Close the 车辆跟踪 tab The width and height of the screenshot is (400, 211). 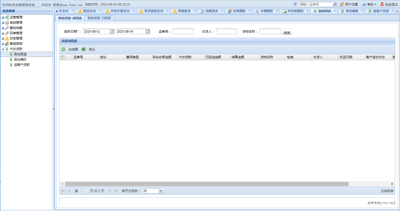tap(277, 11)
